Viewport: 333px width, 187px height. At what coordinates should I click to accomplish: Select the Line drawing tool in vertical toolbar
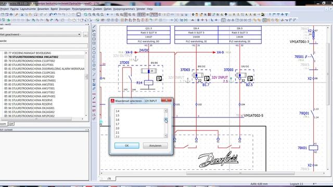(x=94, y=26)
